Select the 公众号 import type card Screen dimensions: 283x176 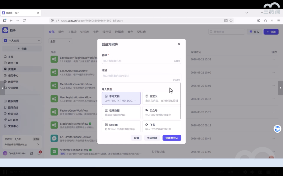[161, 113]
